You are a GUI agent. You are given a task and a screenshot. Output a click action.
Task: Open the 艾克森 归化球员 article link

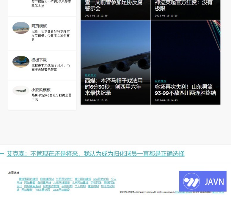(x=95, y=154)
